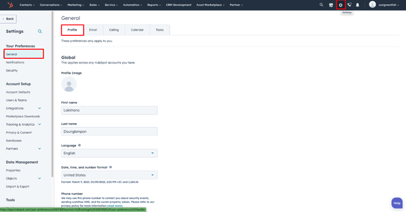This screenshot has width=406, height=212.
Task: Click the Last name field
Action: 109,131
